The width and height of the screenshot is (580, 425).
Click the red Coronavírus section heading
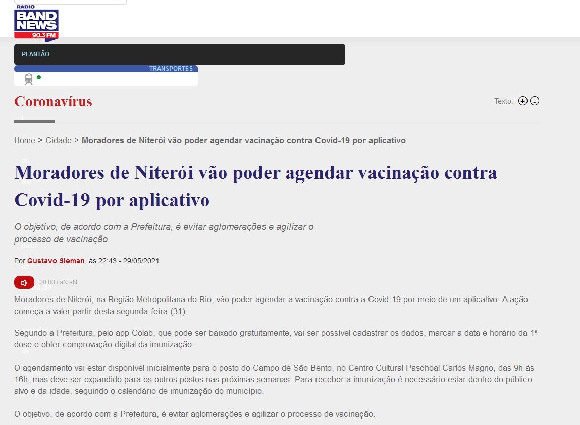click(53, 102)
